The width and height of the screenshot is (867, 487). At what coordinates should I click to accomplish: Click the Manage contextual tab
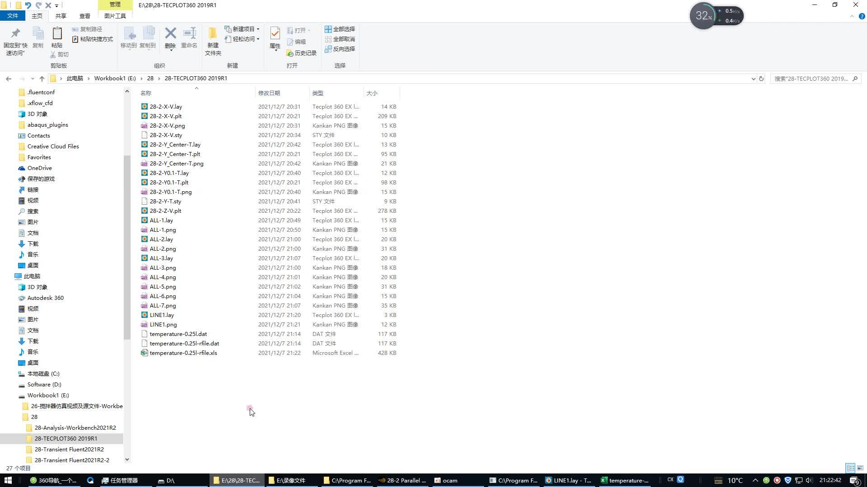115,5
